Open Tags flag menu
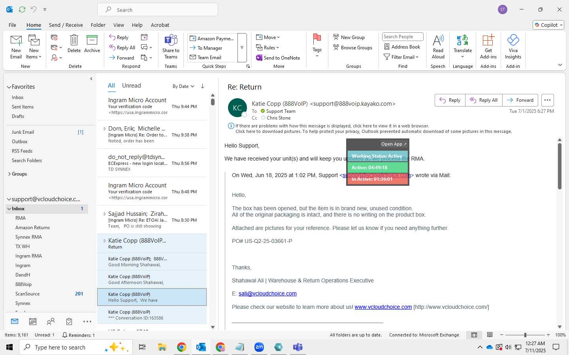Viewport: 569px width, 355px height. tap(317, 46)
